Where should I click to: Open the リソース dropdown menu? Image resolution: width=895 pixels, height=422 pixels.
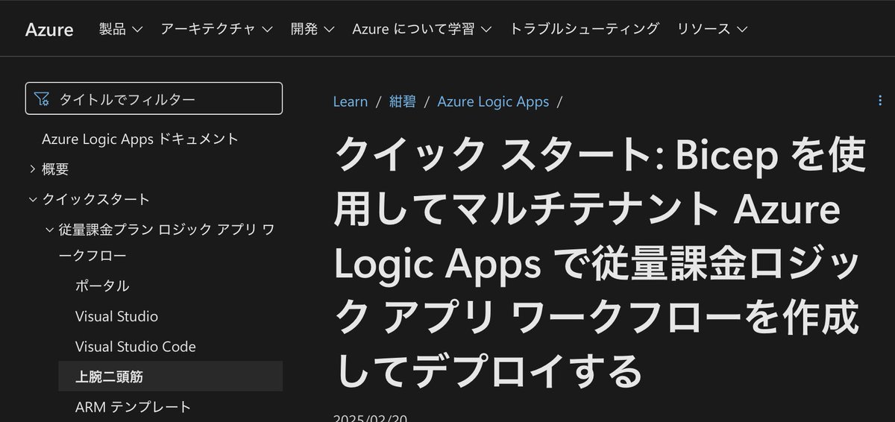[712, 29]
